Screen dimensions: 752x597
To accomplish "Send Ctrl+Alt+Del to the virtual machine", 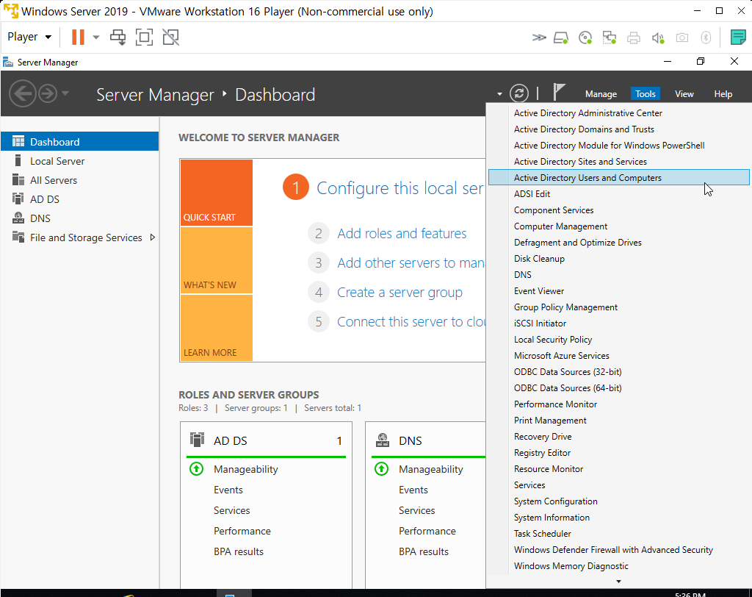I will (x=117, y=37).
